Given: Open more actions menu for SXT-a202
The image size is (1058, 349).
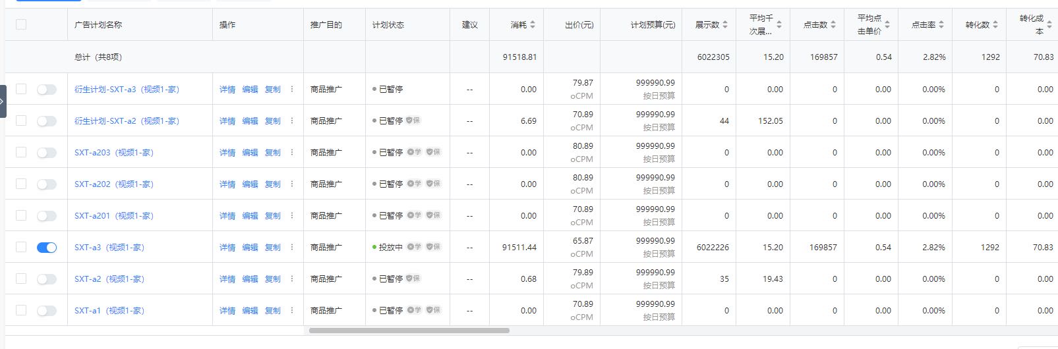Looking at the screenshot, I should click(x=292, y=184).
